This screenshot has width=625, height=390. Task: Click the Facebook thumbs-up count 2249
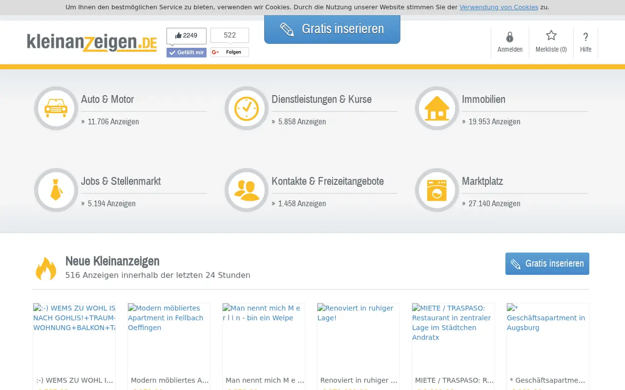click(x=187, y=36)
